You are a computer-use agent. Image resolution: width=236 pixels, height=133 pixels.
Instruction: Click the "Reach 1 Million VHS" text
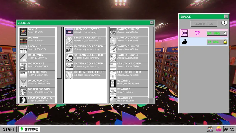point(38,75)
